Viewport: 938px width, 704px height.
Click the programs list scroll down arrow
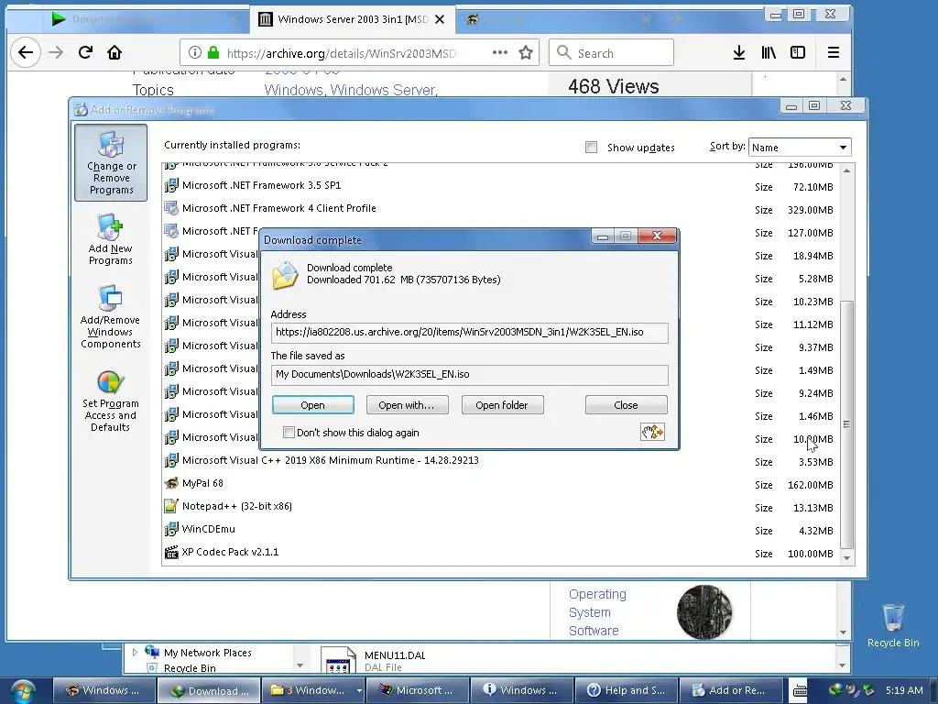[846, 557]
